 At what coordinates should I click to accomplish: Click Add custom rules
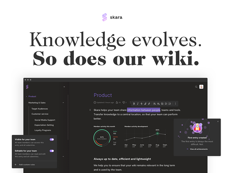[x=27, y=165]
